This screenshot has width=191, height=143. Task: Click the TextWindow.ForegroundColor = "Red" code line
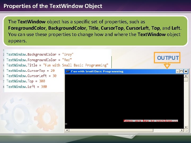(x=39, y=60)
